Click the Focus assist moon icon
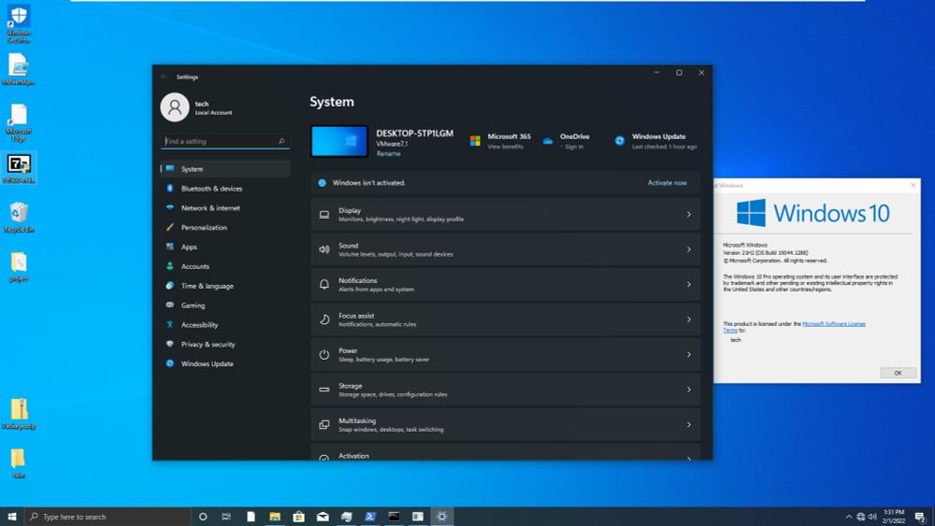 pos(324,320)
